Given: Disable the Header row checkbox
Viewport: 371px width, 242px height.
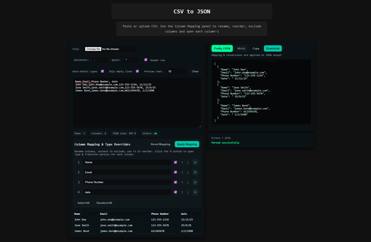Looking at the screenshot, I should pyautogui.click(x=146, y=60).
